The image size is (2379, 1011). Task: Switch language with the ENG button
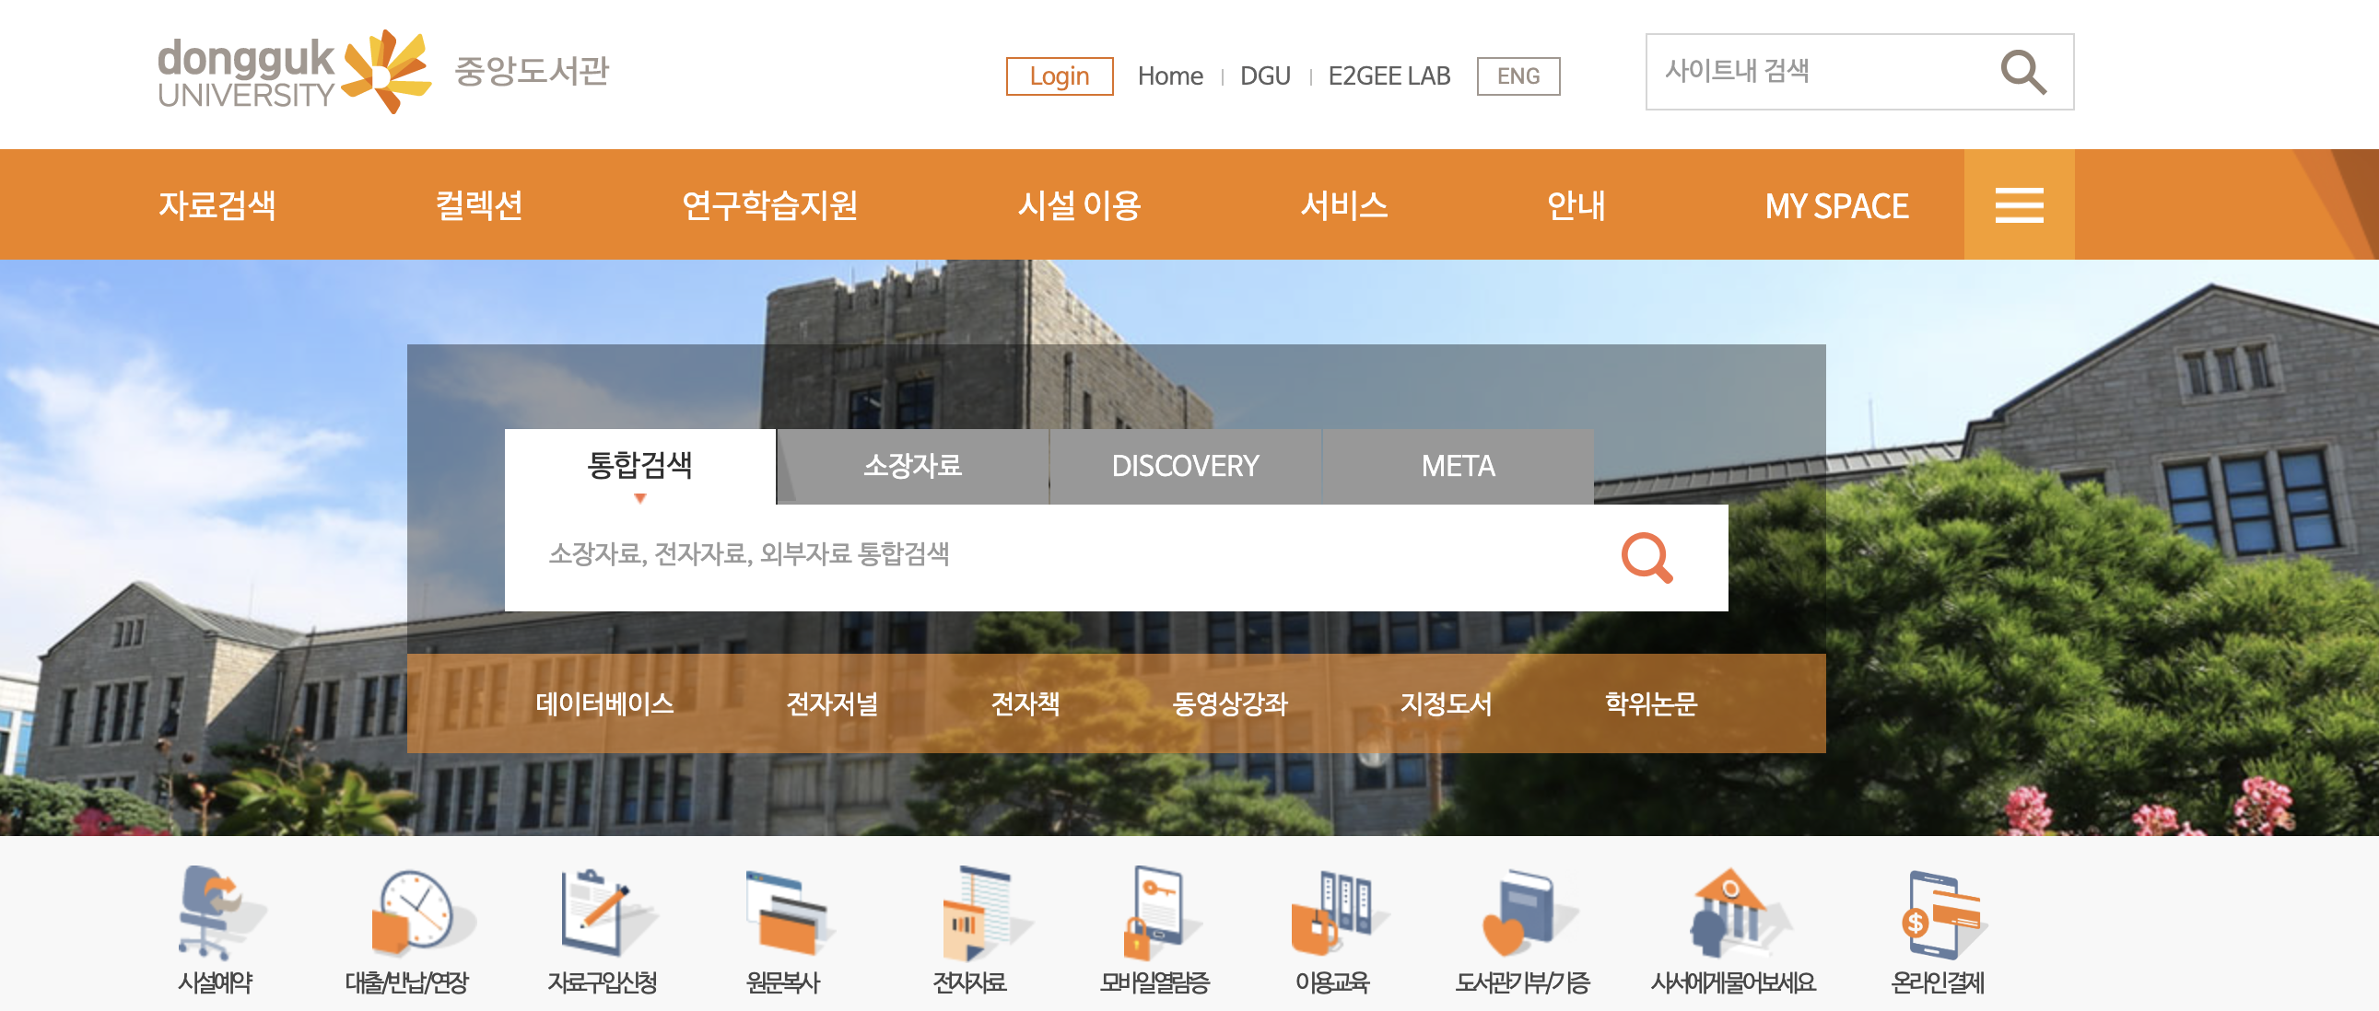[1518, 76]
